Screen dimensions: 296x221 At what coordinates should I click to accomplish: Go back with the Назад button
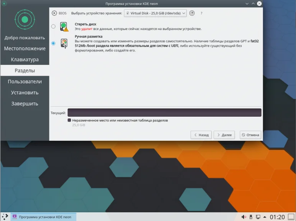(x=201, y=135)
